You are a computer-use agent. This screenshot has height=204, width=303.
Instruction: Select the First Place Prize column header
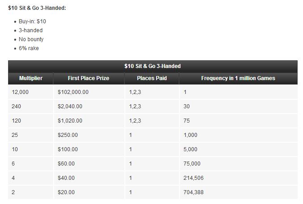pos(89,78)
